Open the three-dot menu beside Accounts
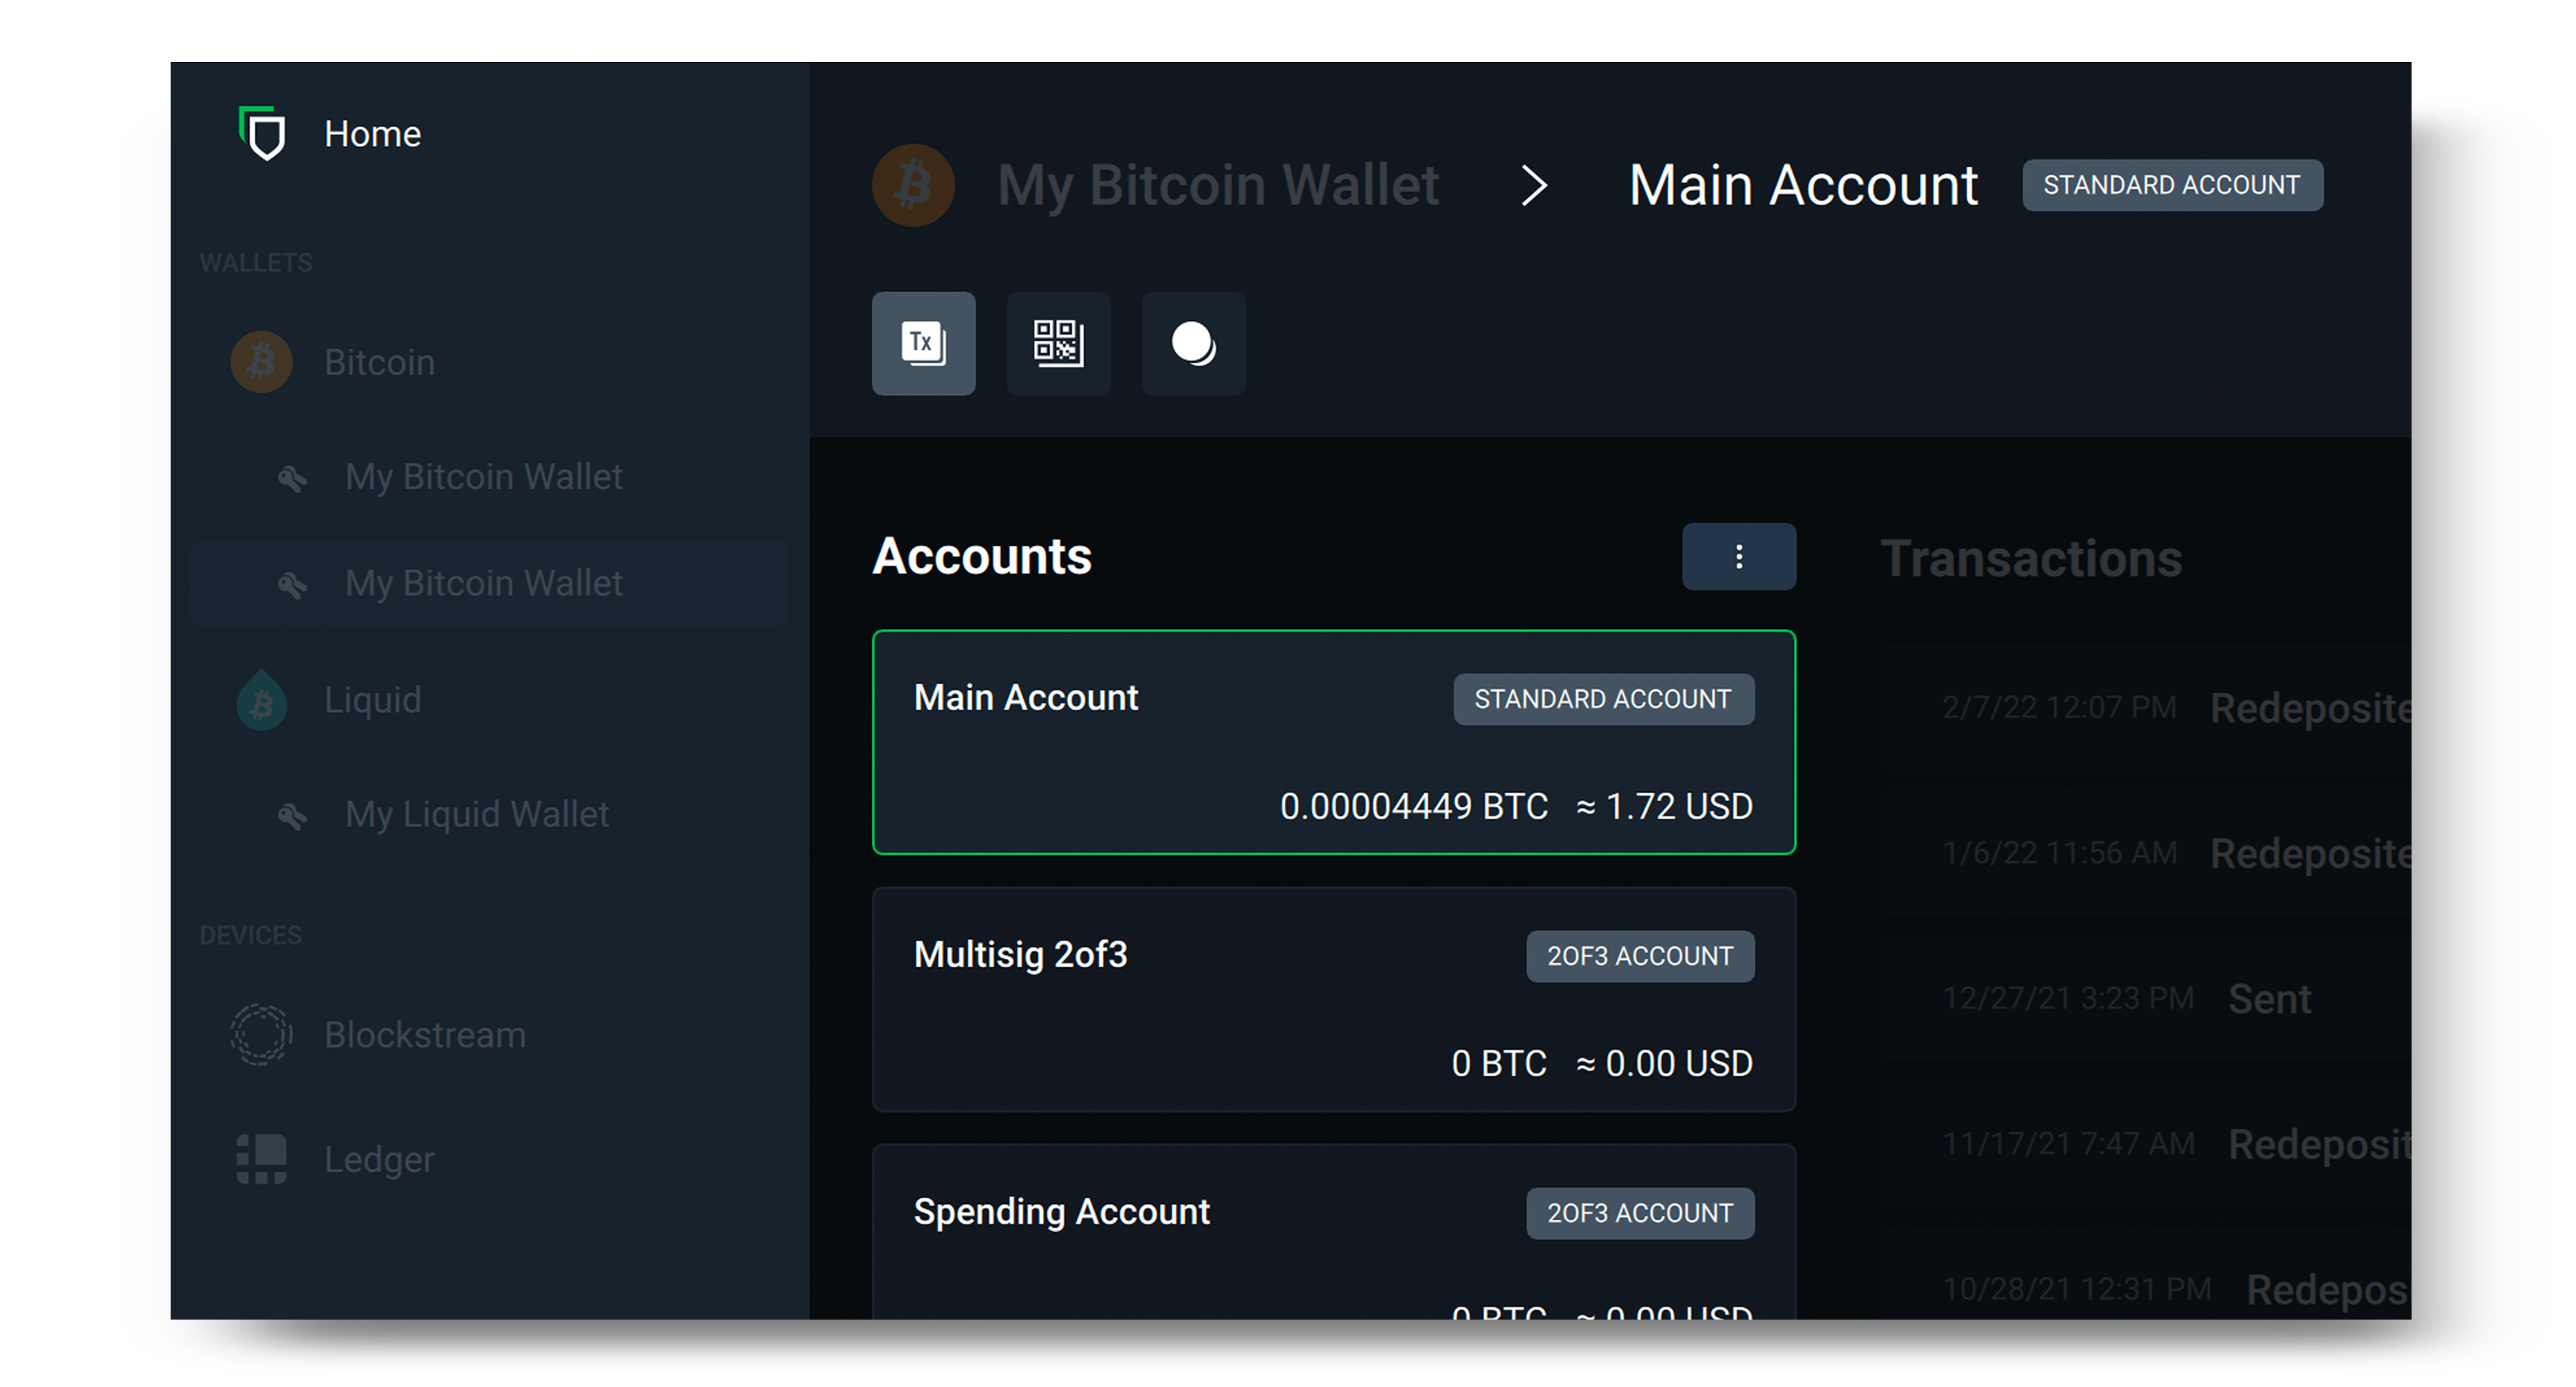The height and width of the screenshot is (1387, 2576). pyautogui.click(x=1739, y=556)
